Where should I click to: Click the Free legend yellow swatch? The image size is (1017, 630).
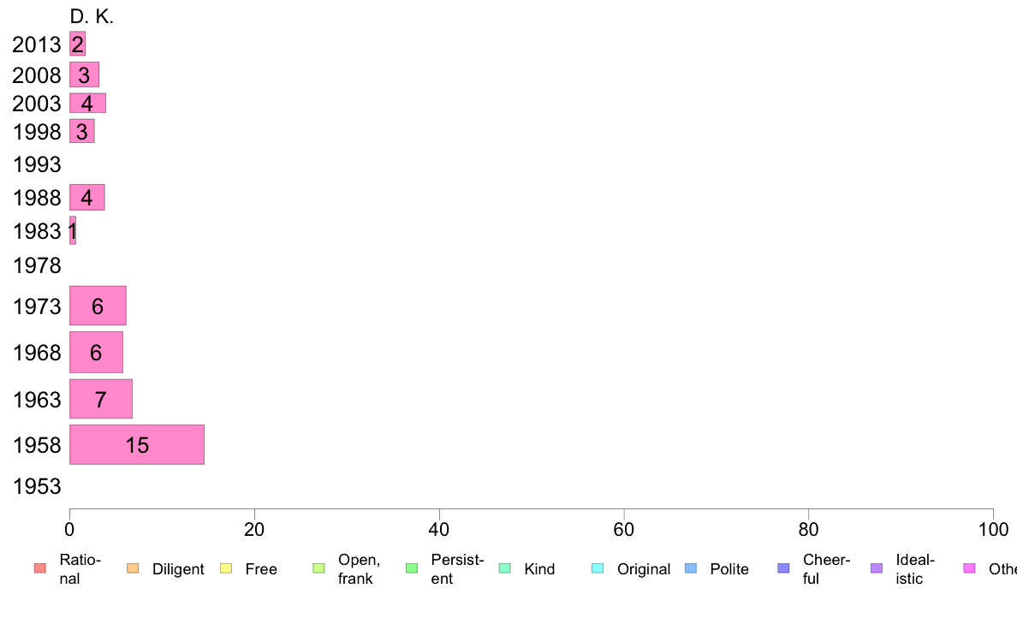(226, 568)
